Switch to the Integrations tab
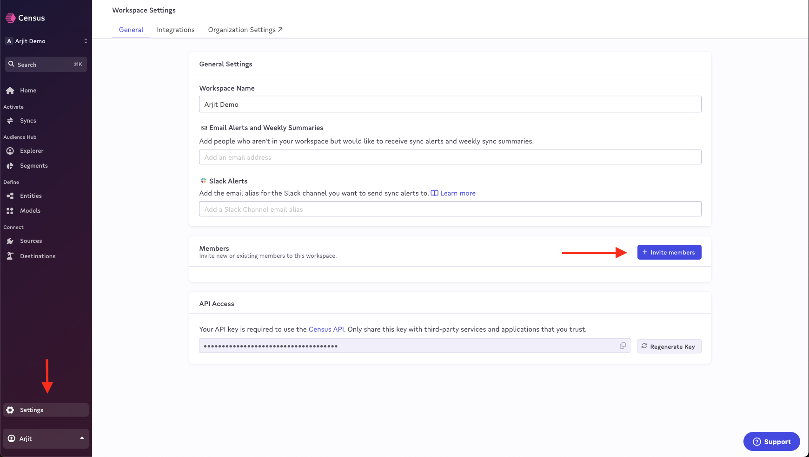Screen dimensions: 809x457 pyautogui.click(x=176, y=30)
